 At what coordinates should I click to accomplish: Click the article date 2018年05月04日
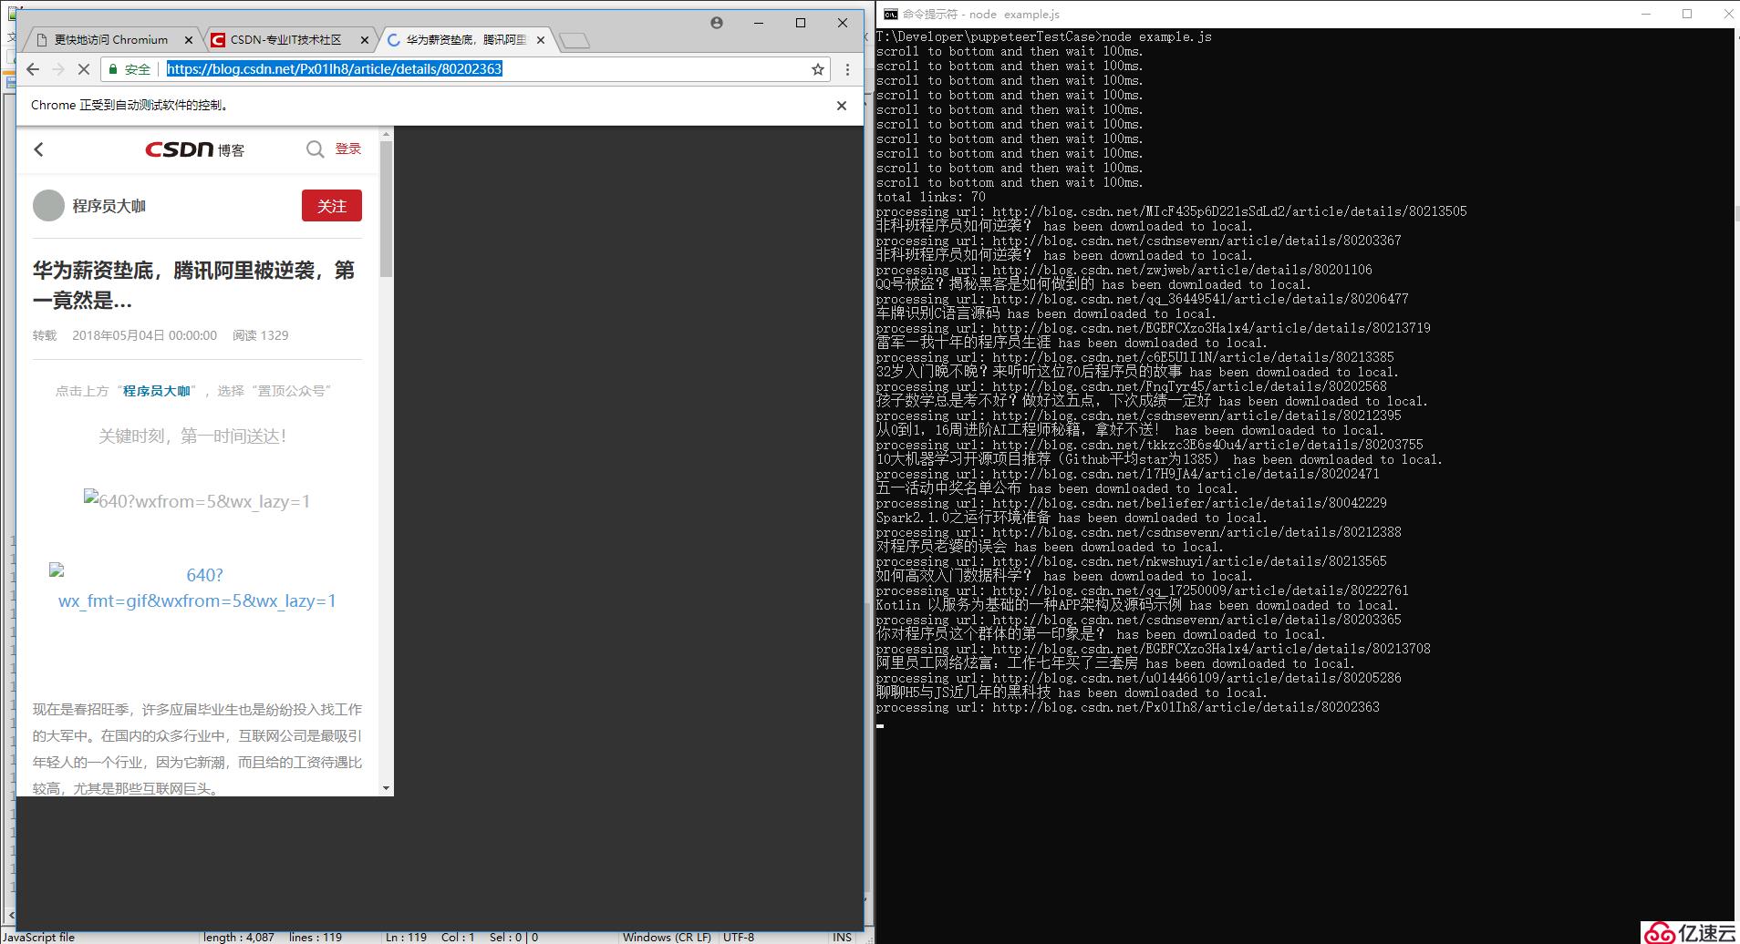(x=144, y=335)
